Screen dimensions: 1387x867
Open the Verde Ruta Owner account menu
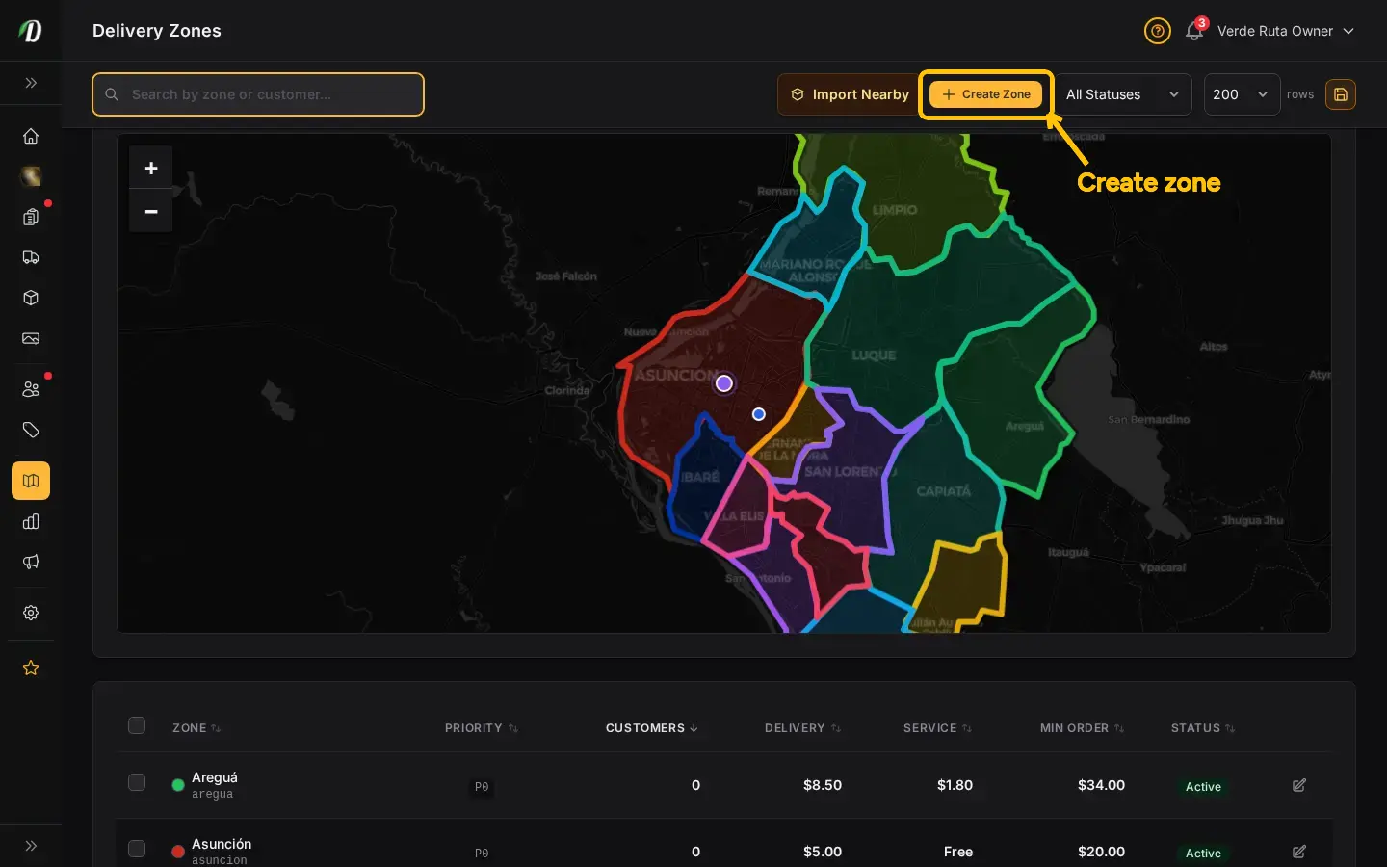[x=1286, y=31]
